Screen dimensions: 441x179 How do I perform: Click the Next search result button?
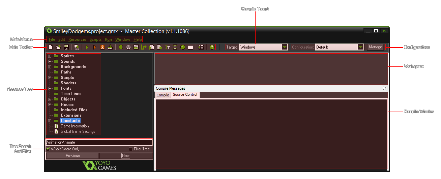(x=126, y=156)
